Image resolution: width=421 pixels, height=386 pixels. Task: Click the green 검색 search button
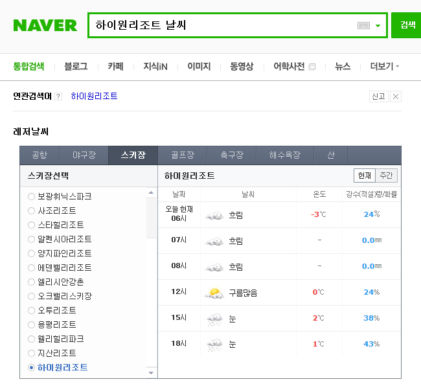[407, 25]
